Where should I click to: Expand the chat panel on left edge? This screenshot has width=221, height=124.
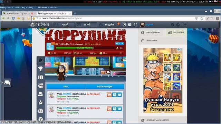click(x=6, y=83)
